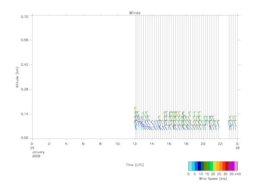Pick the bright green colorbar swatch
The width and height of the screenshot is (256, 189).
coord(211,166)
